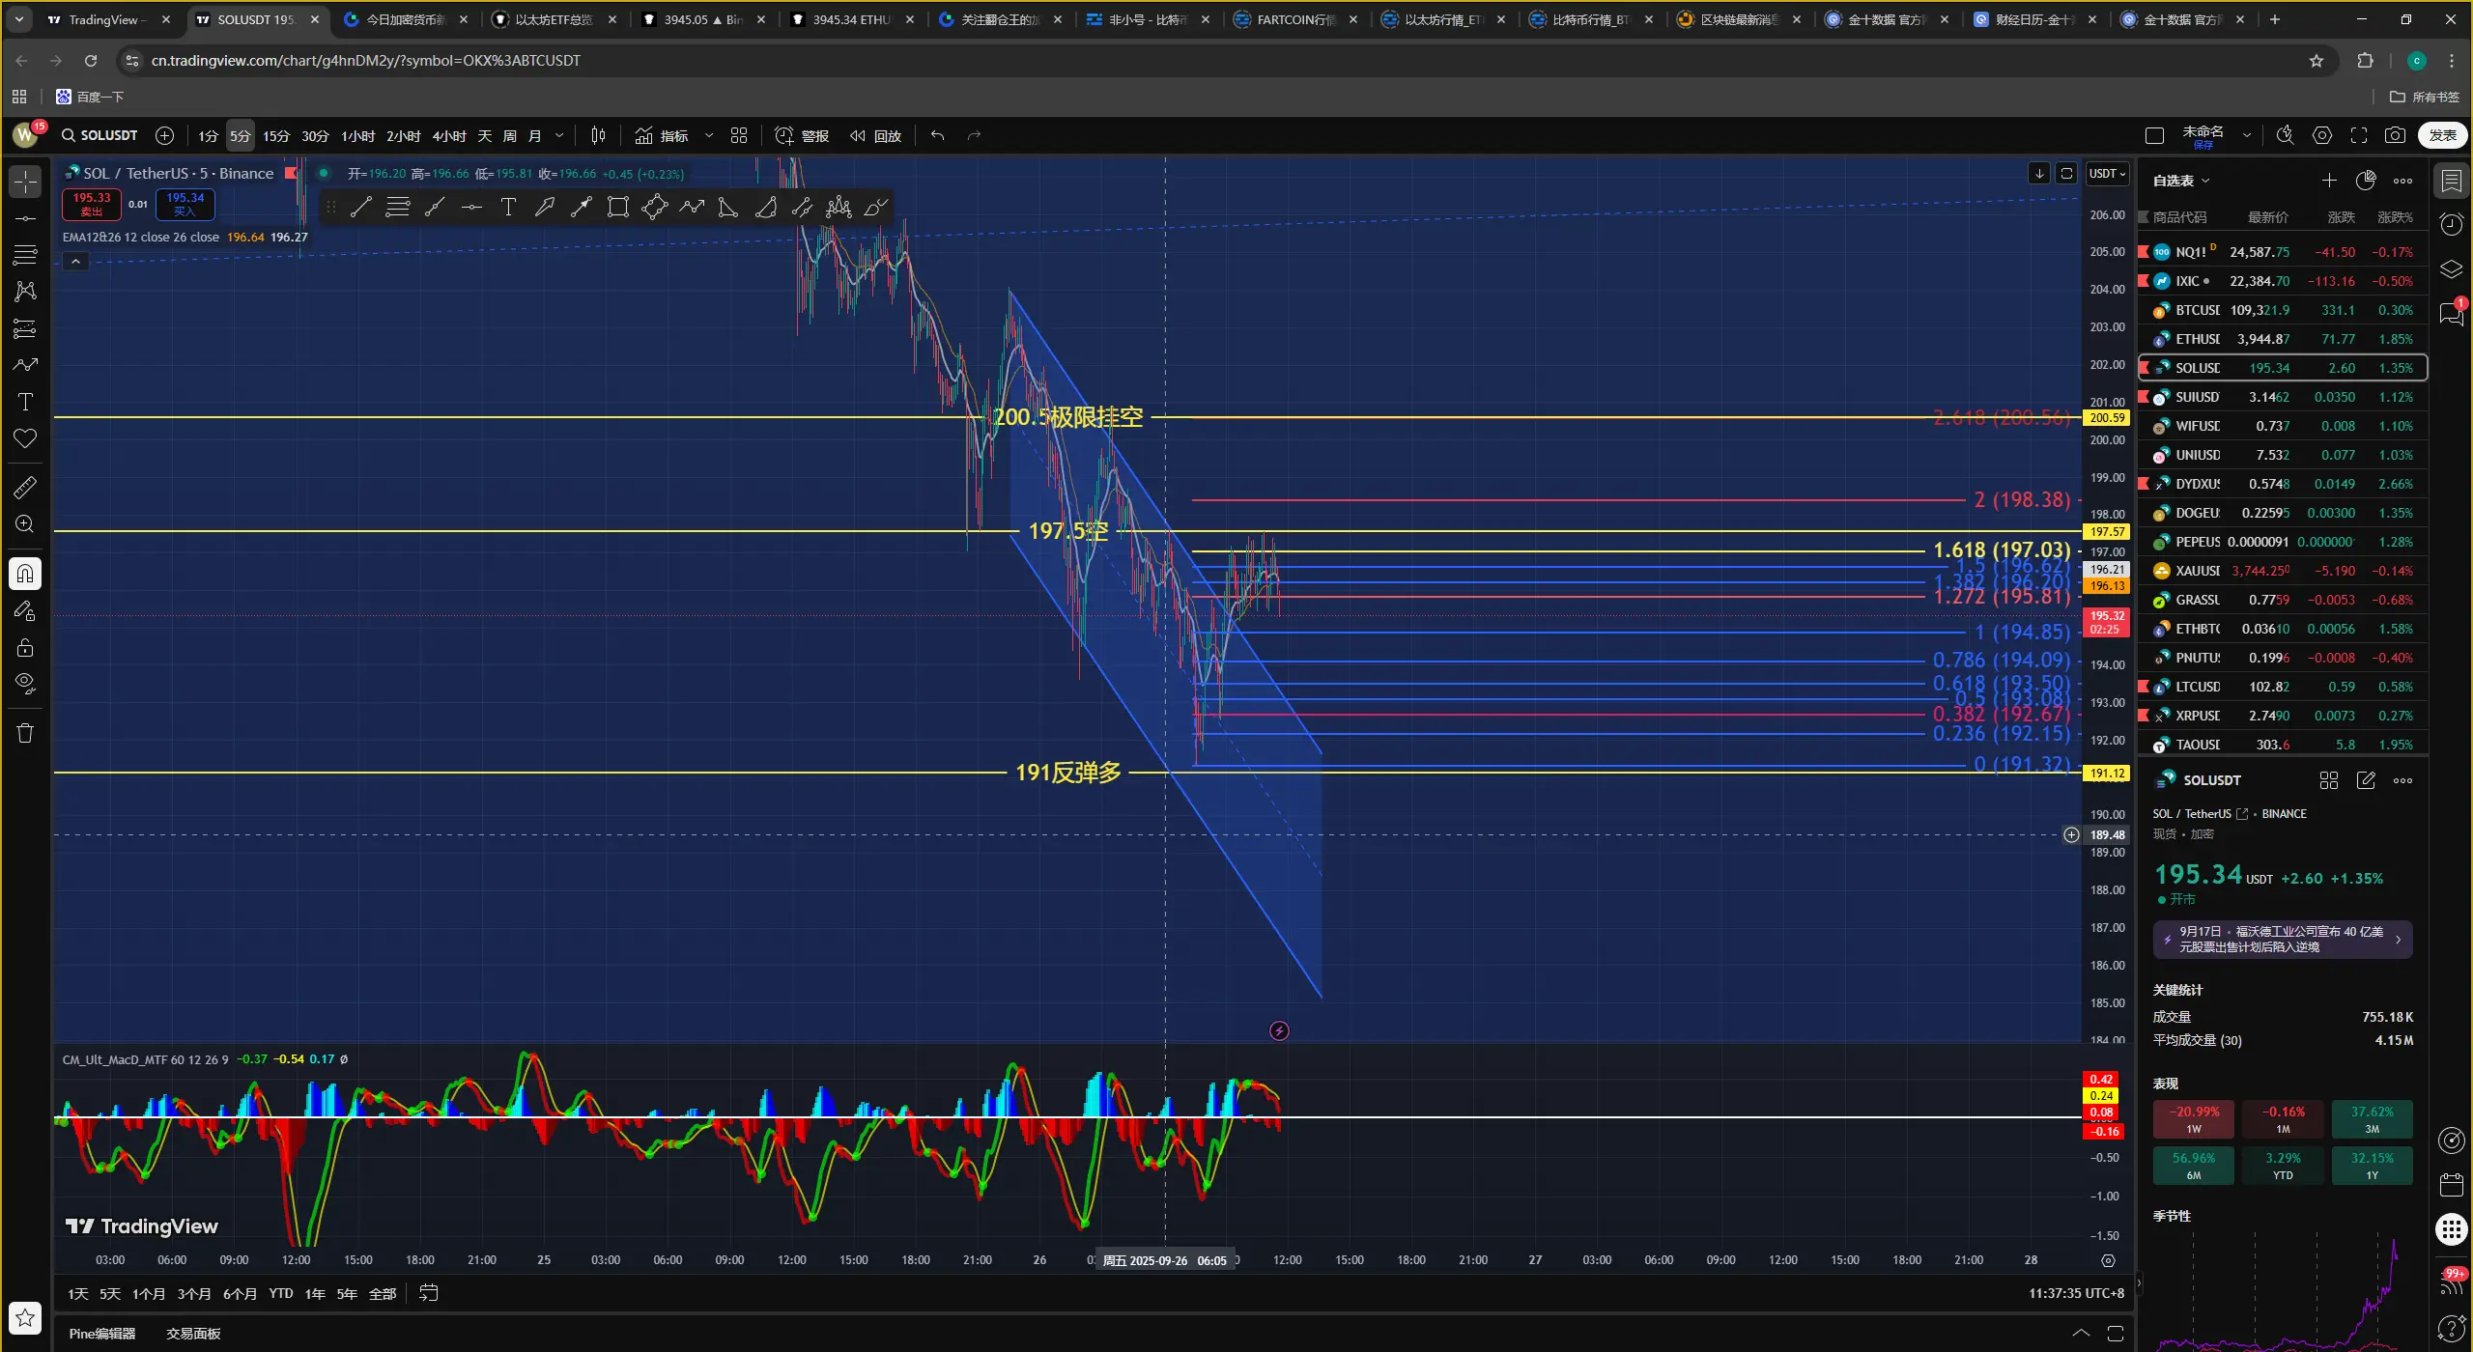2473x1352 pixels.
Task: Switch to 1分 timeframe
Action: [x=209, y=136]
